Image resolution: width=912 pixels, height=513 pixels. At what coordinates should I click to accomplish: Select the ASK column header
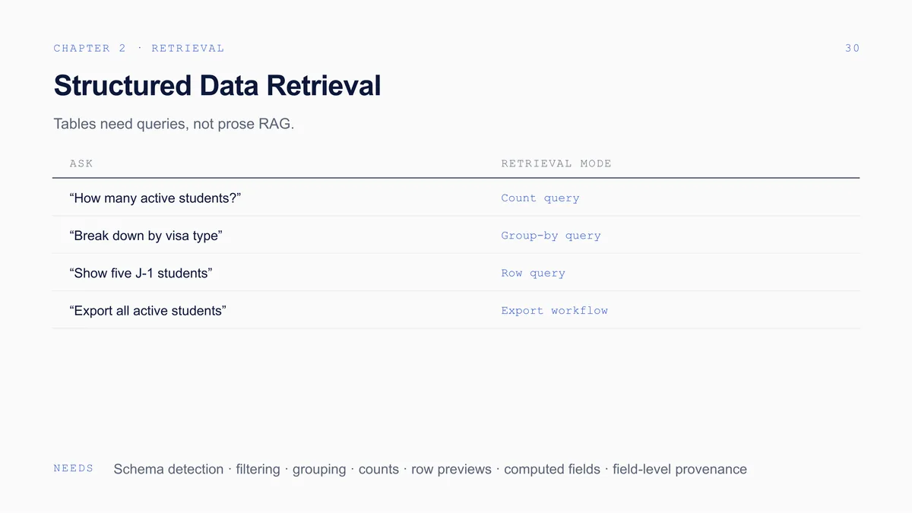(81, 163)
